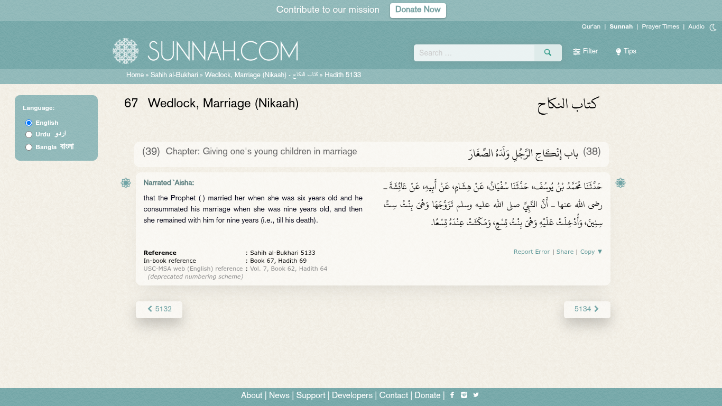722x406 pixels.
Task: Open the Twitter page from footer icon
Action: 476,395
